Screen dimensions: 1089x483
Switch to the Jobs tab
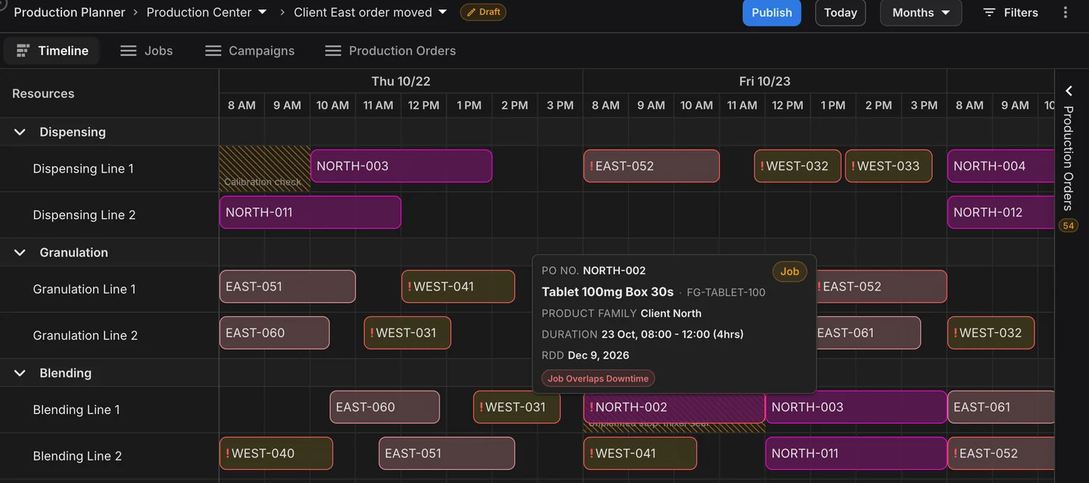click(146, 50)
